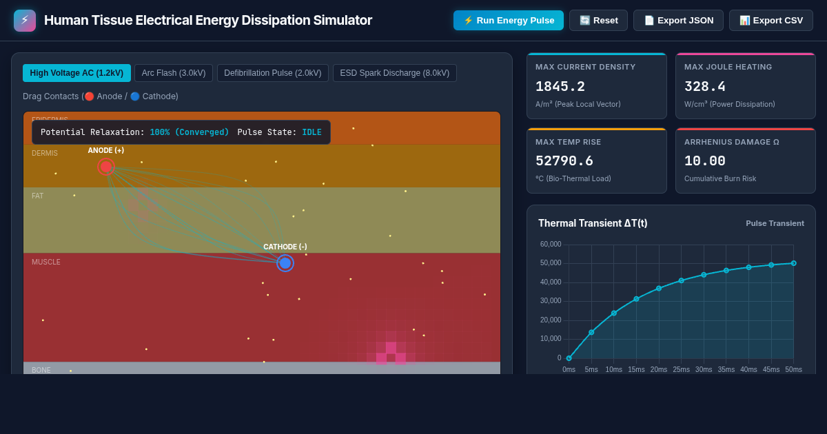
Task: Click the Potential Relaxation 100% (Converged) status
Action: (135, 132)
